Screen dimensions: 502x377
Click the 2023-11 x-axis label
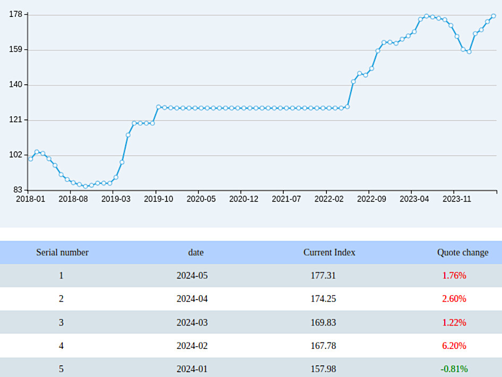457,199
